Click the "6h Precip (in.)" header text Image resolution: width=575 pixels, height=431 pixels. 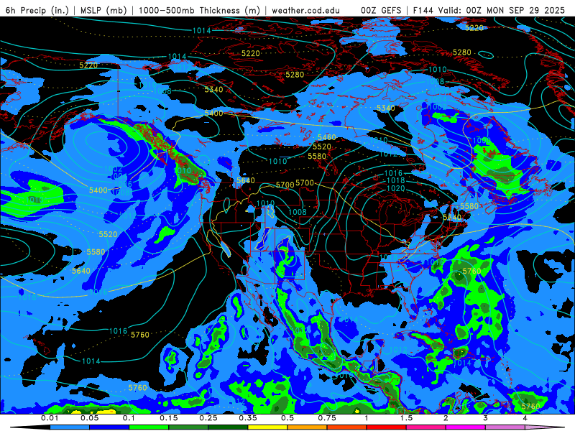[37, 10]
